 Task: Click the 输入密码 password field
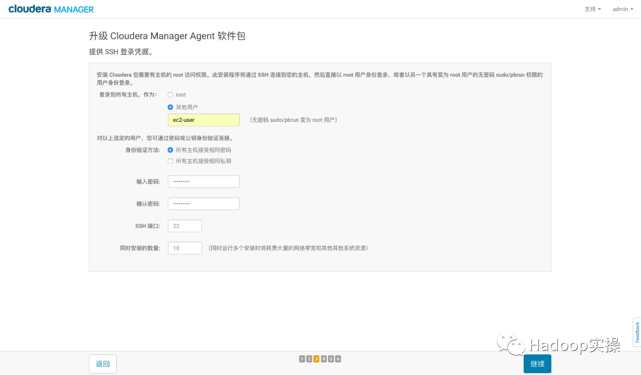point(204,181)
